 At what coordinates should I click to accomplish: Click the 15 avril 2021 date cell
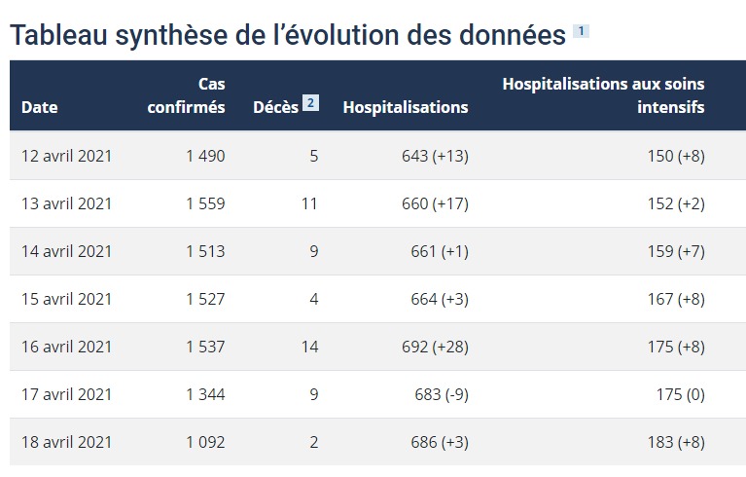tap(66, 299)
